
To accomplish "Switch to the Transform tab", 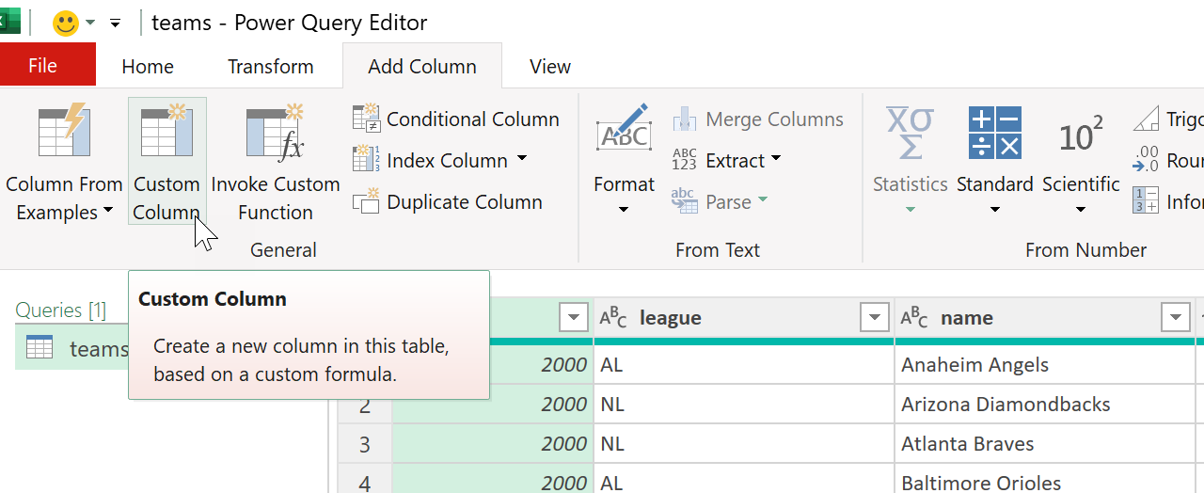I will pyautogui.click(x=270, y=67).
